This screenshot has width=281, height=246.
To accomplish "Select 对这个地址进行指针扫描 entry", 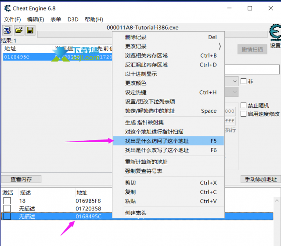I will [x=169, y=132].
